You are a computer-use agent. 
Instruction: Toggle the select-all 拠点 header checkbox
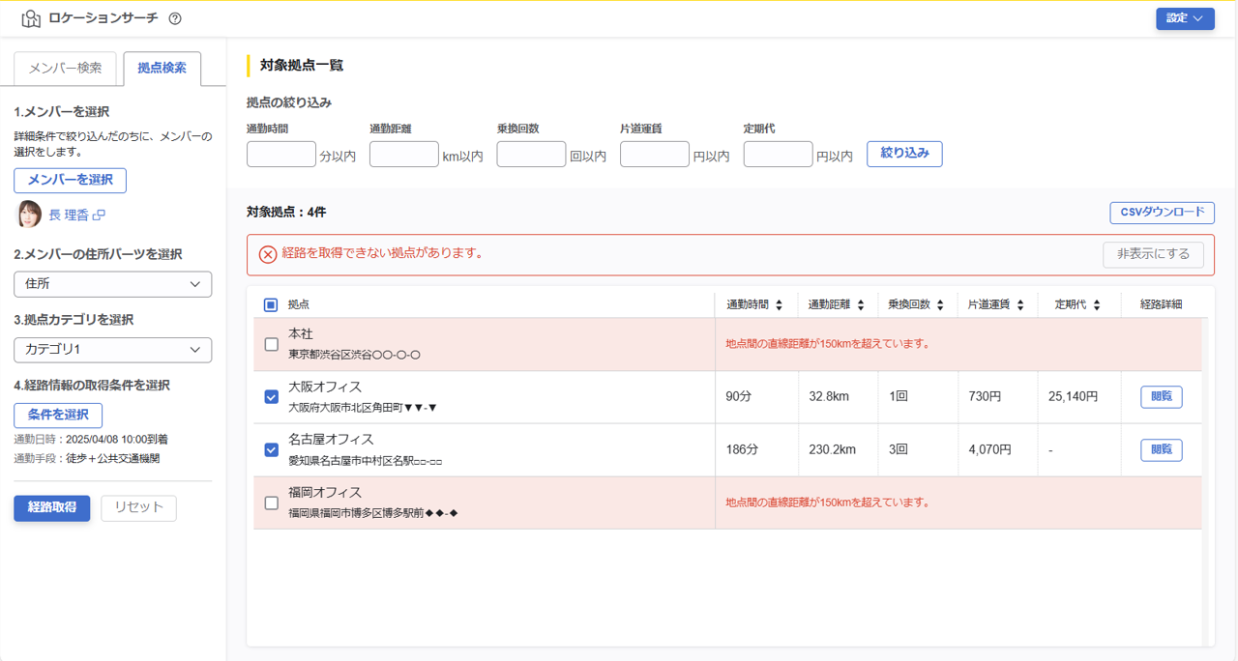[x=271, y=305]
